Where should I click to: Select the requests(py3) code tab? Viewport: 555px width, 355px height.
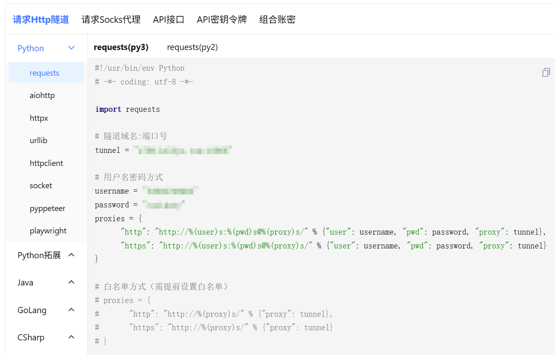121,47
